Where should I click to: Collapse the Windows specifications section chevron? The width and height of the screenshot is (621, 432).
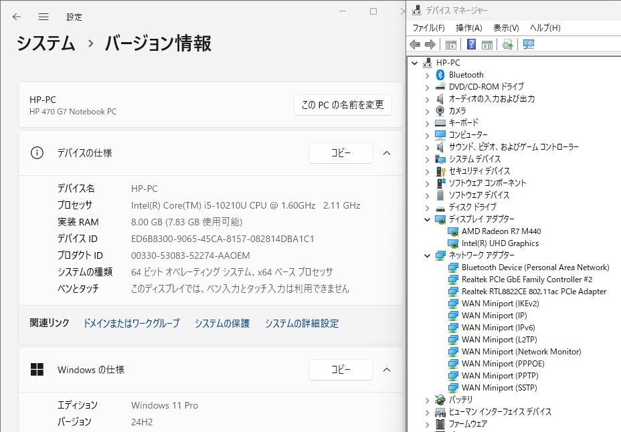coord(387,370)
